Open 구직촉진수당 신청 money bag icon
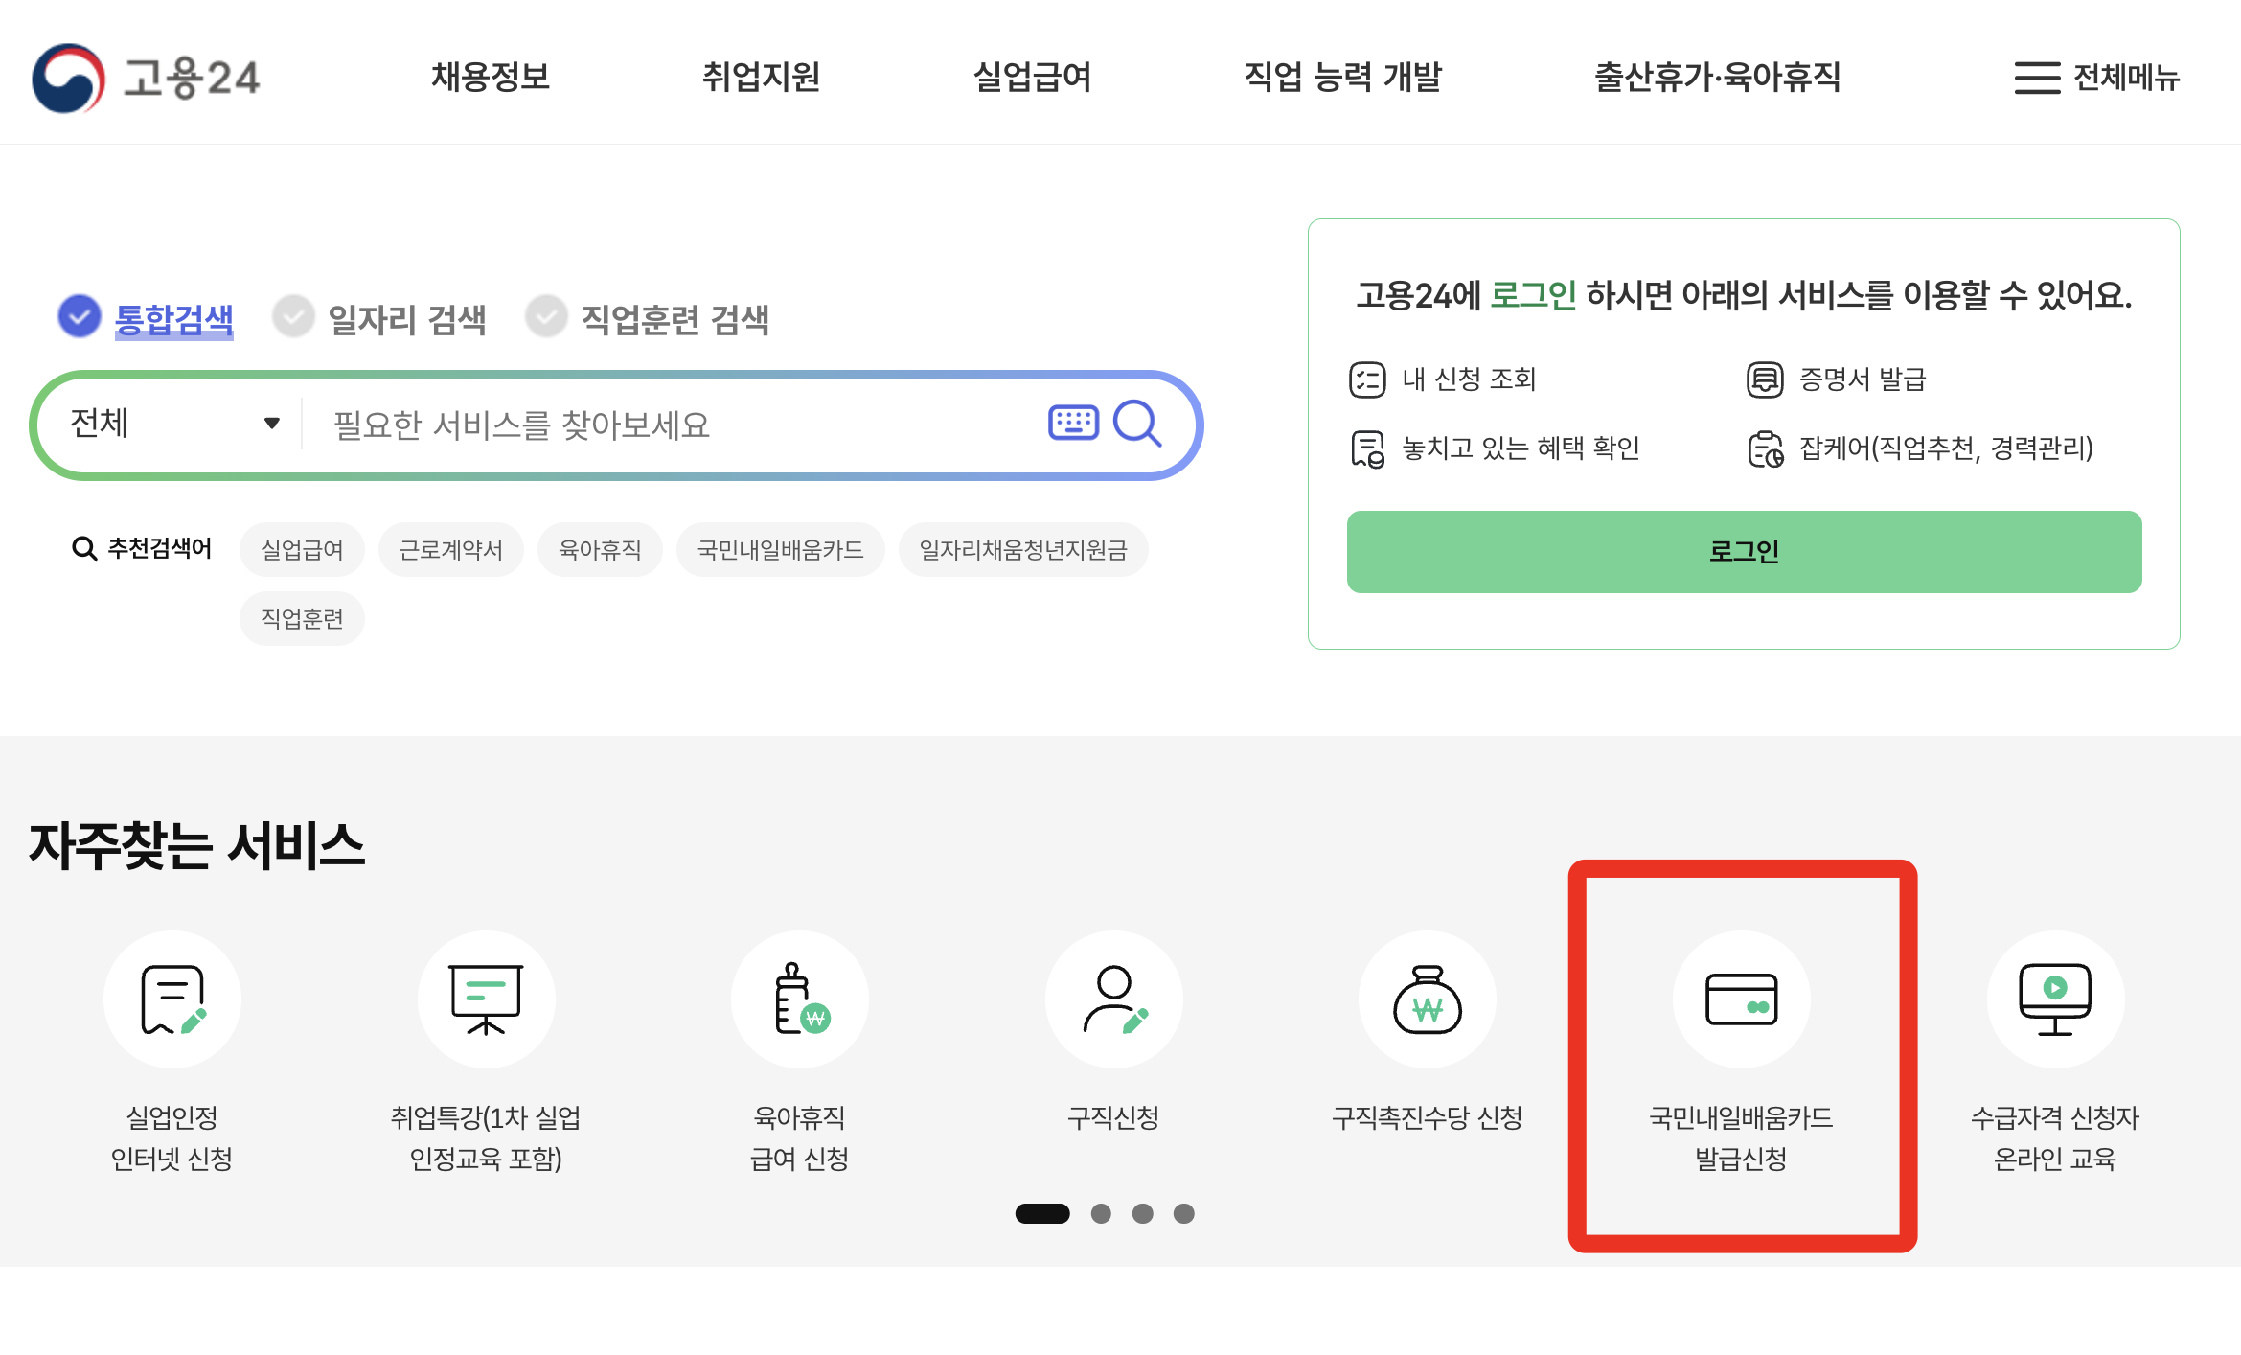This screenshot has height=1355, width=2241. 1428,999
